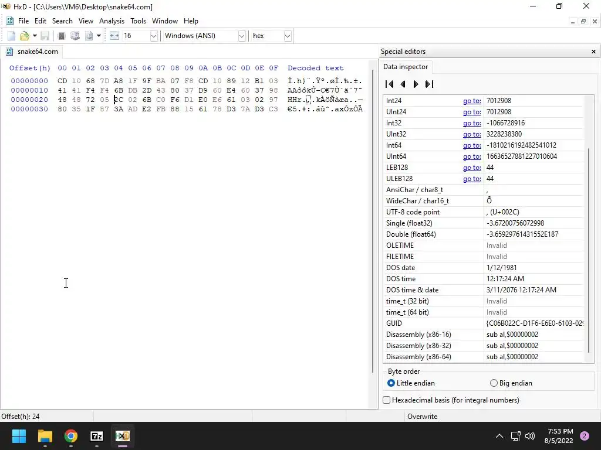
Task: Jump to last byte in data inspector
Action: coord(429,84)
